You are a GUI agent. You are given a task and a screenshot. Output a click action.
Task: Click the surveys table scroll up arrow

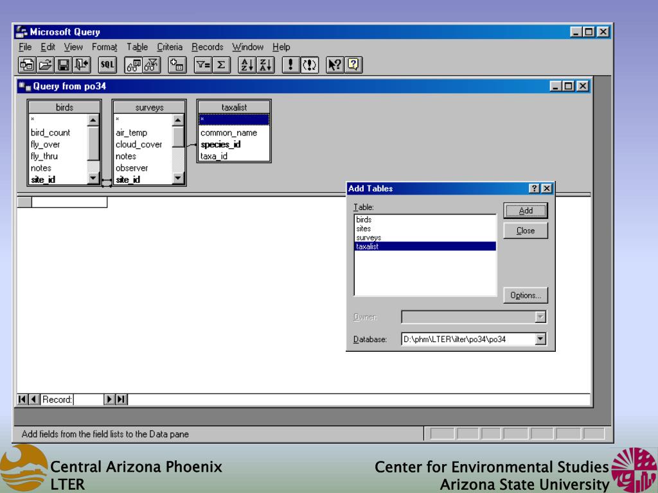[179, 120]
